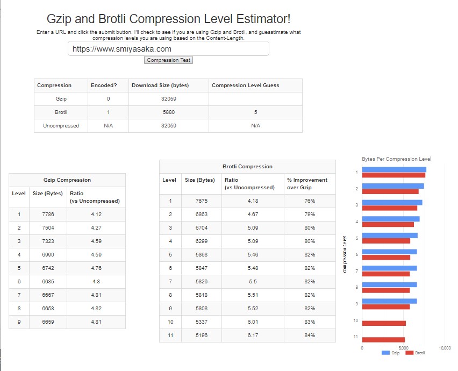Image resolution: width=458 pixels, height=371 pixels.
Task: Click the 'Bytes Per Compression Level' chart title
Action: 396,159
